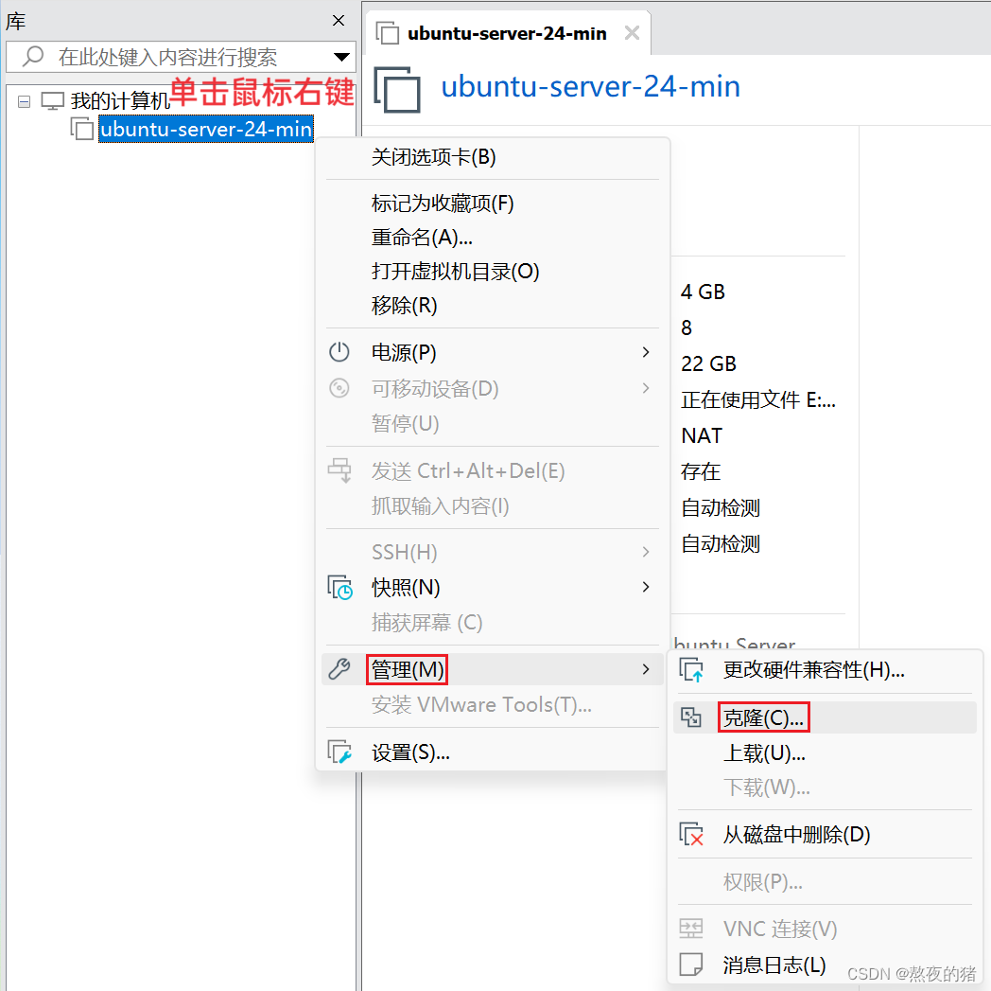
Task: Choose 上载(U)... in the manage submenu
Action: pyautogui.click(x=825, y=753)
